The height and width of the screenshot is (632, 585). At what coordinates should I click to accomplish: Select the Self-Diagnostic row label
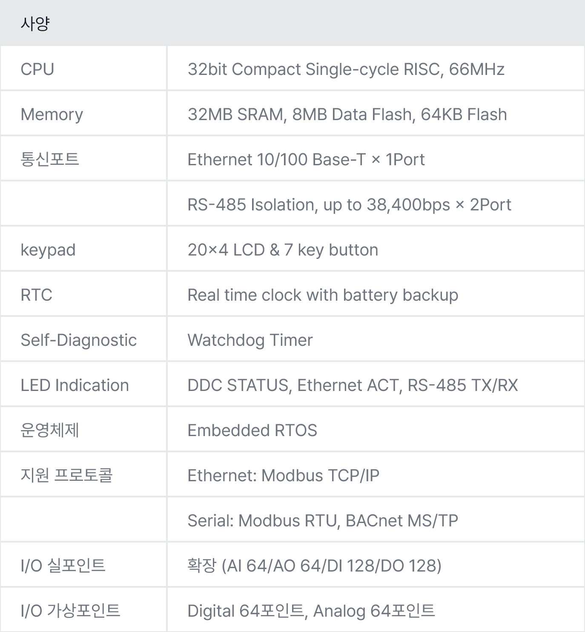(x=79, y=340)
